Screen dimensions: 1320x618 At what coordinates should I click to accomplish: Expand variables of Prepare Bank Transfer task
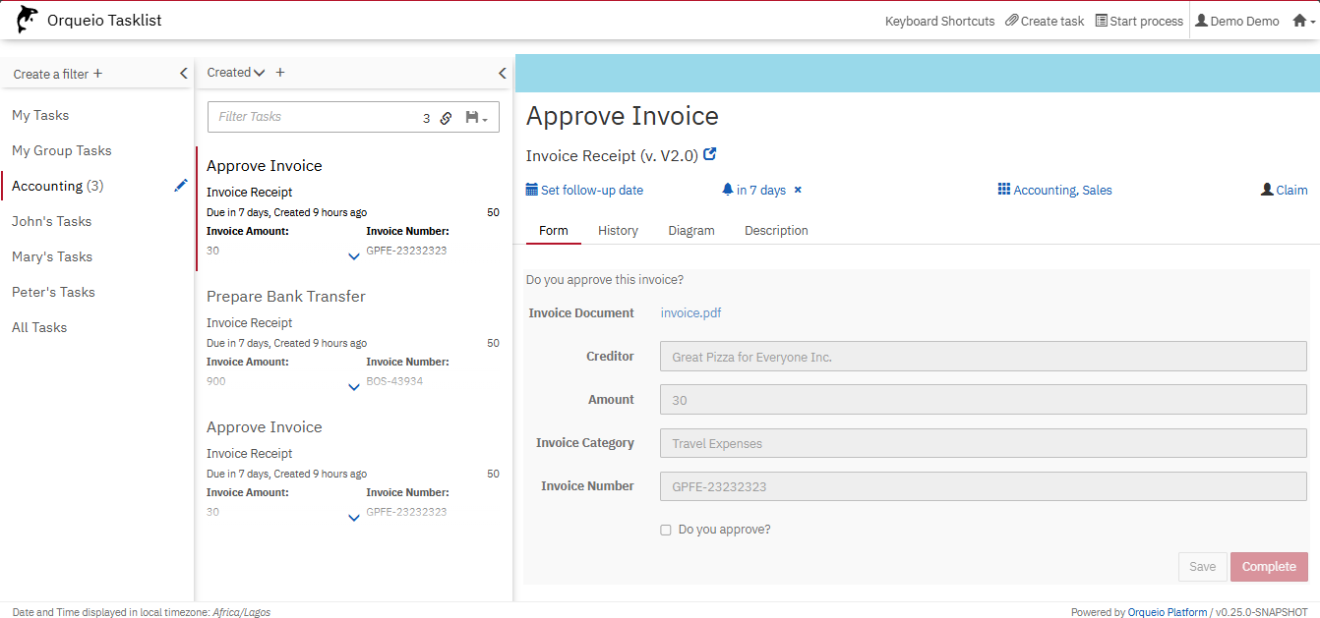coord(354,387)
